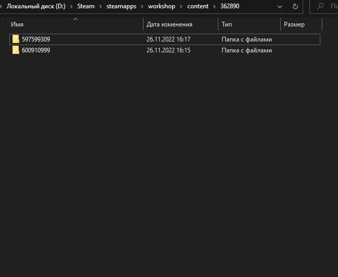Navigate to Steam breadcrumb

[x=86, y=6]
